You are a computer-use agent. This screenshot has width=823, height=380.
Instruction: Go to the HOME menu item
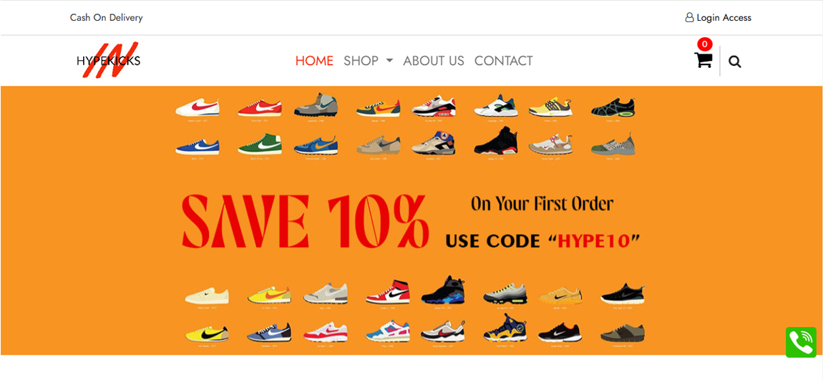pos(314,61)
